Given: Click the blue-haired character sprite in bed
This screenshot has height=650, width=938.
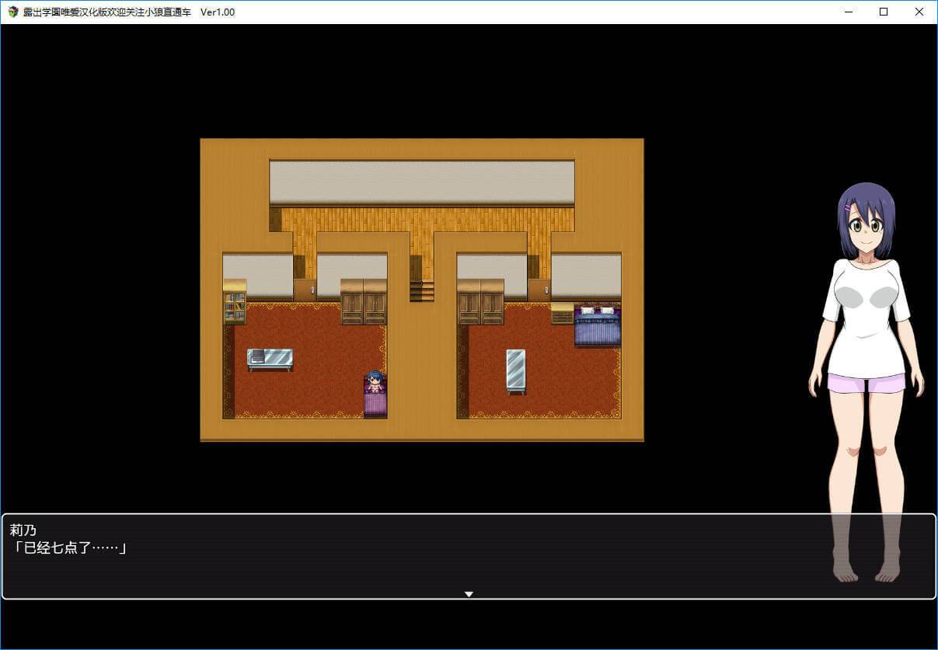Looking at the screenshot, I should point(375,382).
